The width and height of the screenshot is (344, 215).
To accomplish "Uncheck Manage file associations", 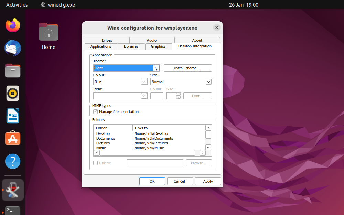I will 96,112.
